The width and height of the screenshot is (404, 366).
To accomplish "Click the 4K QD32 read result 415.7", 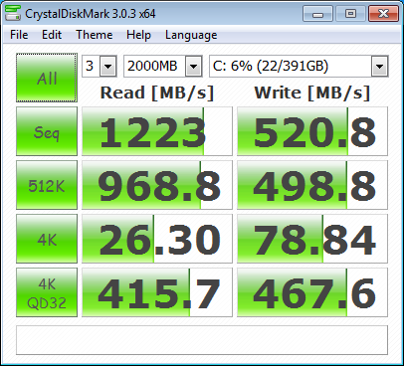I will pos(157,292).
